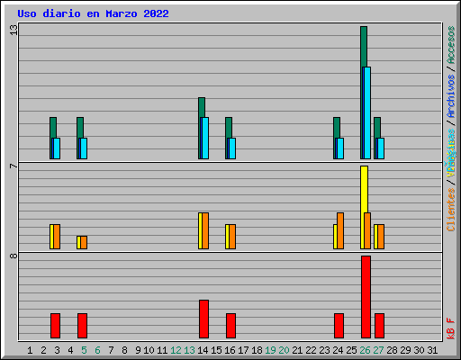461x360 pixels.
Task: Click the tallest red KB bar on day 26
Action: [366, 297]
